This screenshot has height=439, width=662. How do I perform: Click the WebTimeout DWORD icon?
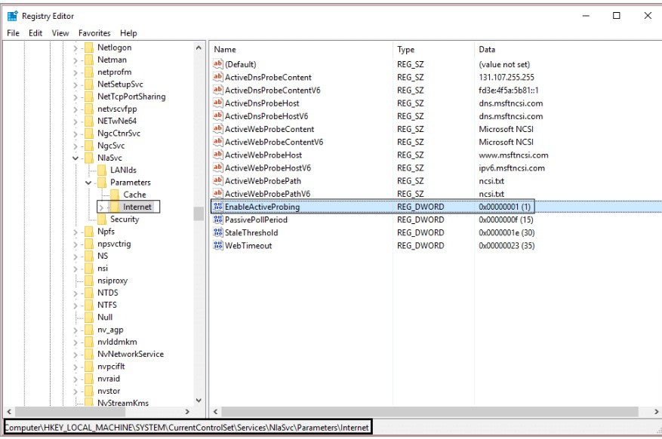(218, 245)
